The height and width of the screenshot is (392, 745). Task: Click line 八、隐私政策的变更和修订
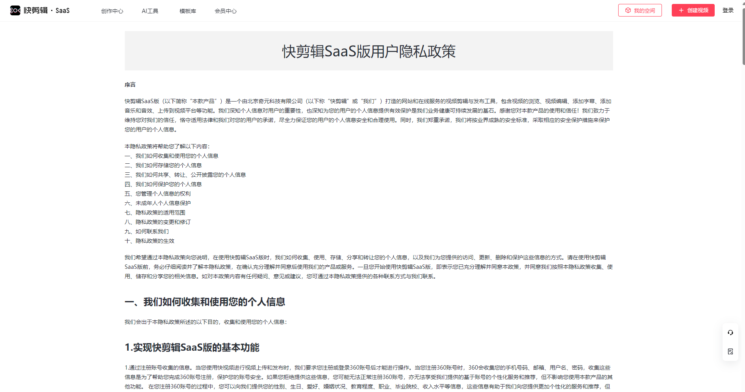[x=158, y=222]
